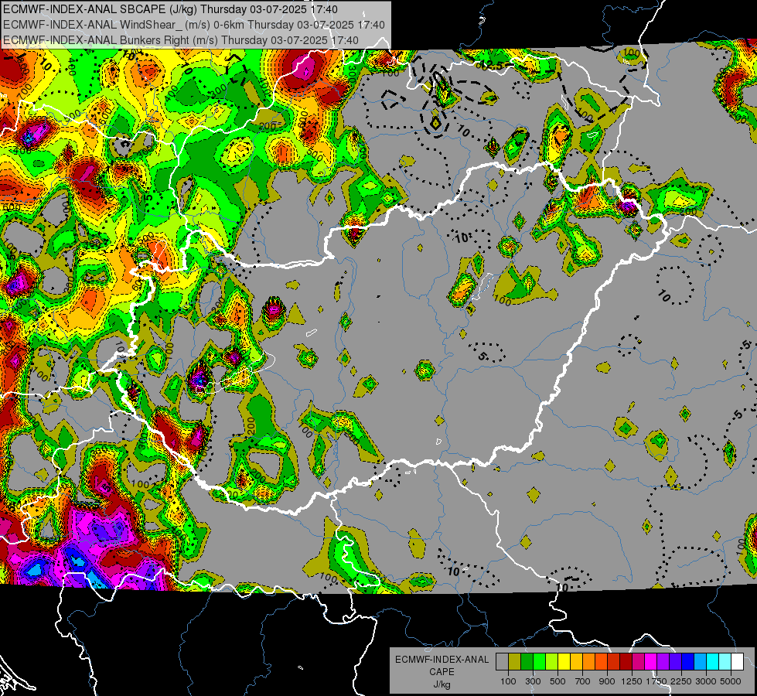Click the legend value 700
Image resolution: width=757 pixels, height=696 pixels.
tap(583, 681)
